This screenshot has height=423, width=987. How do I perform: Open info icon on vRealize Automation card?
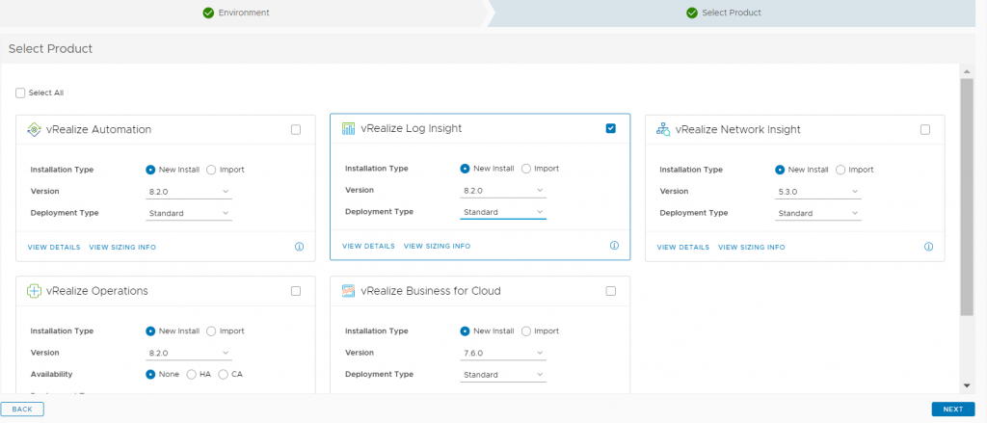[x=300, y=247]
